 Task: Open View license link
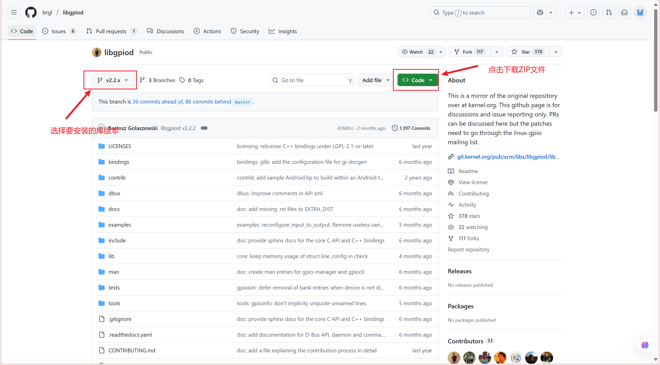pos(468,182)
